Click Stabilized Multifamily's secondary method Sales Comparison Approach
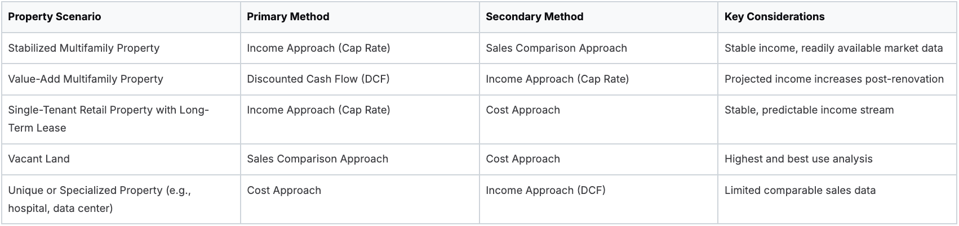 click(556, 48)
